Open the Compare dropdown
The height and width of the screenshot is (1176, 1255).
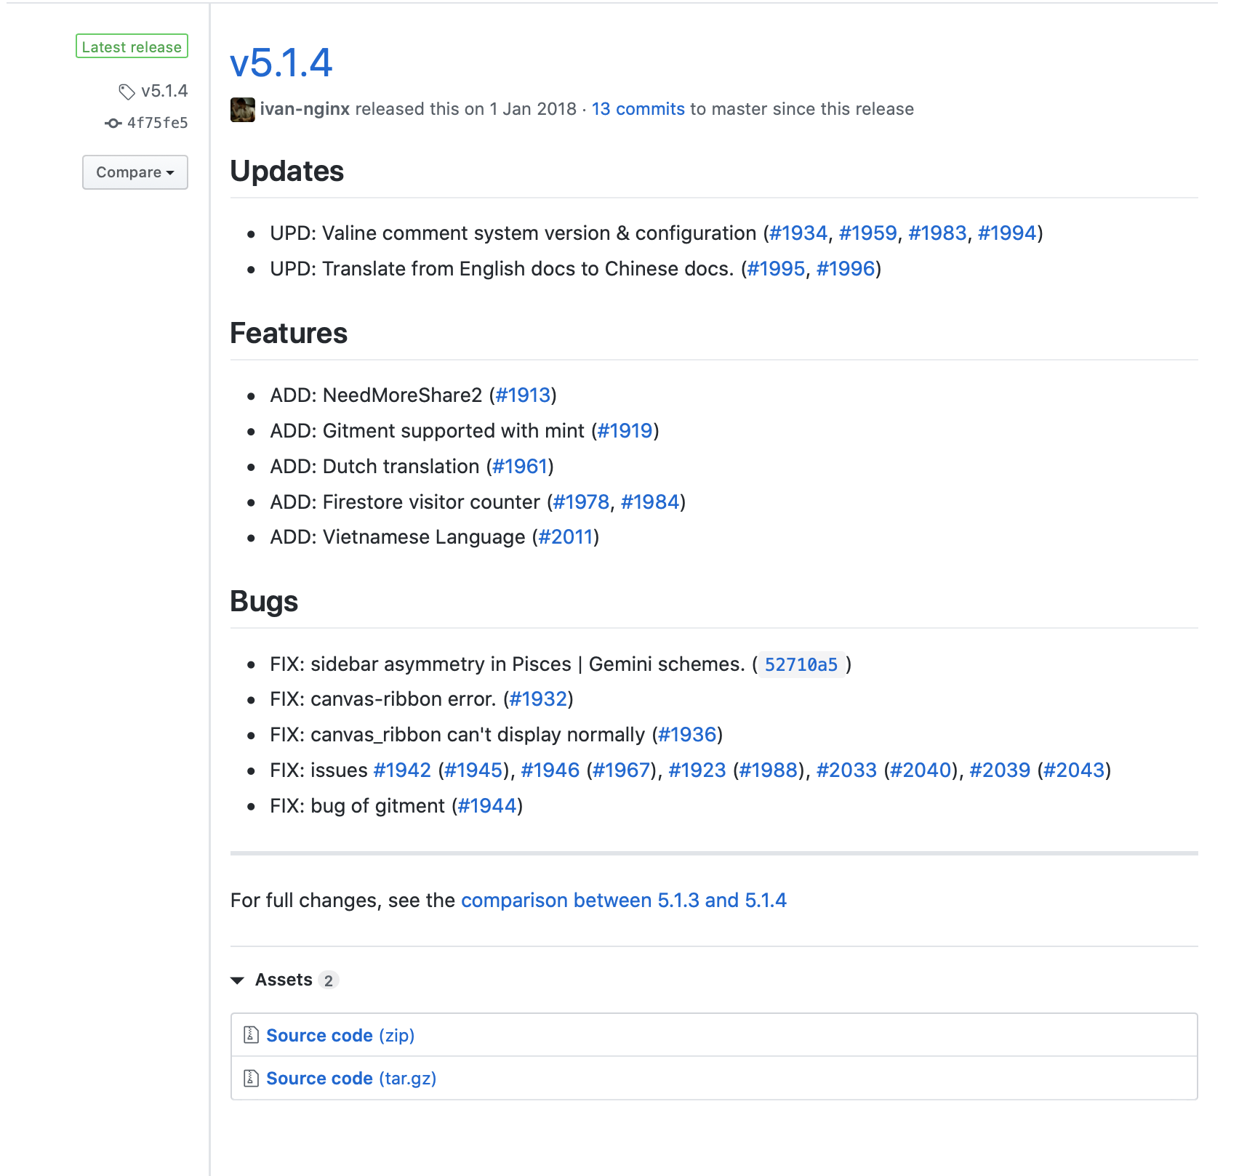point(135,172)
